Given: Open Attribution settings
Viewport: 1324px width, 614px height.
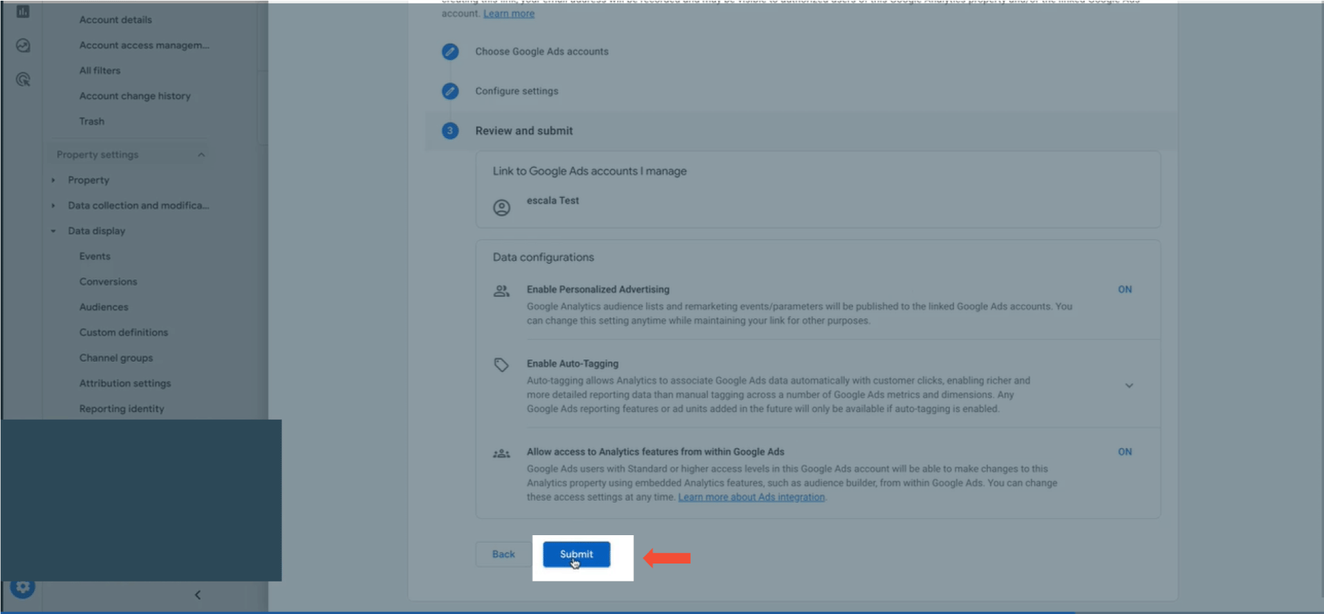Looking at the screenshot, I should (x=125, y=384).
